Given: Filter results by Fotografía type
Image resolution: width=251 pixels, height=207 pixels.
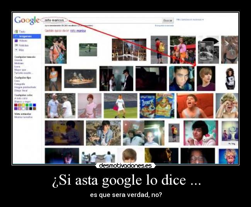Looking at the screenshot, I should point(20,84).
